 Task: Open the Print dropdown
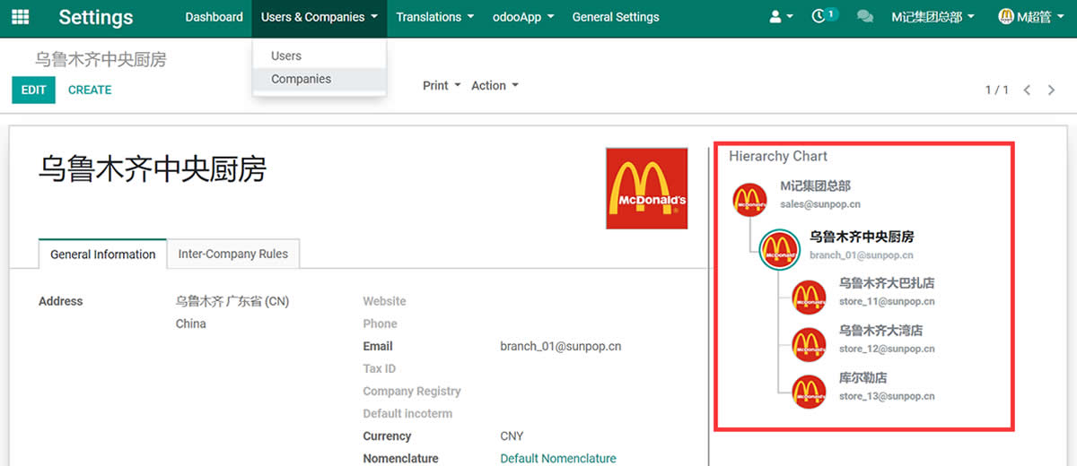[441, 85]
